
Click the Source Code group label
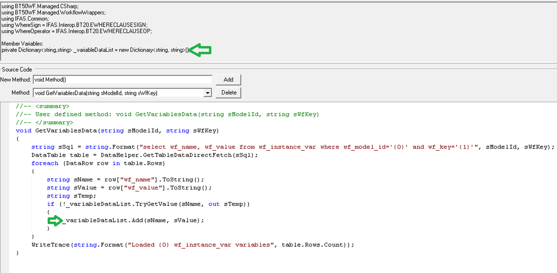[17, 69]
